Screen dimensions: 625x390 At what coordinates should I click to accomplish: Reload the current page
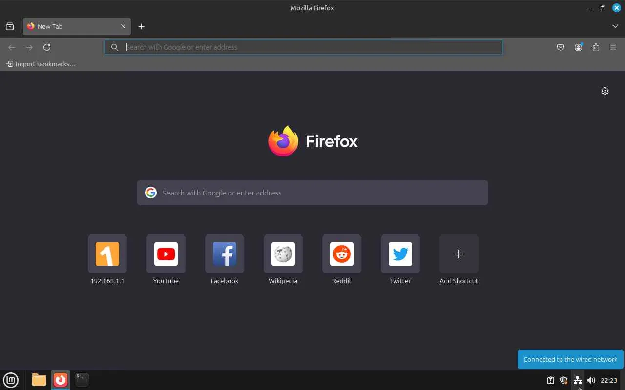coord(47,47)
